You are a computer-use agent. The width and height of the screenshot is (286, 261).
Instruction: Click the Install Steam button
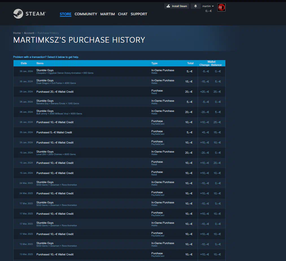[x=177, y=6]
